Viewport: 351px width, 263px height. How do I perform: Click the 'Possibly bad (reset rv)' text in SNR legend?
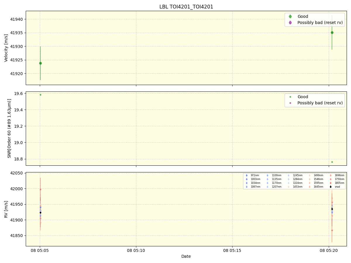(x=320, y=103)
